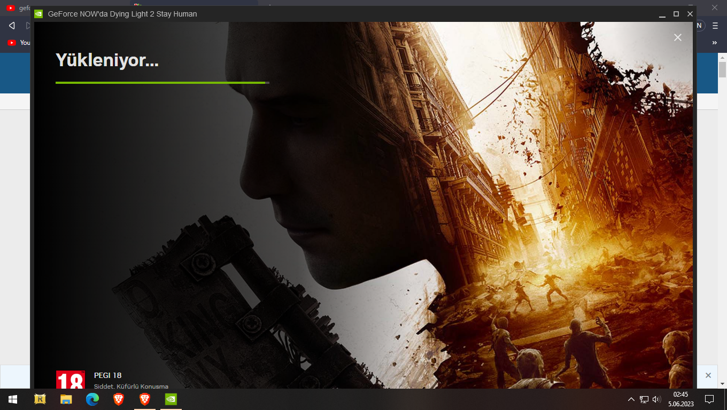Open the volume control in the system tray
The height and width of the screenshot is (410, 727).
tap(657, 399)
